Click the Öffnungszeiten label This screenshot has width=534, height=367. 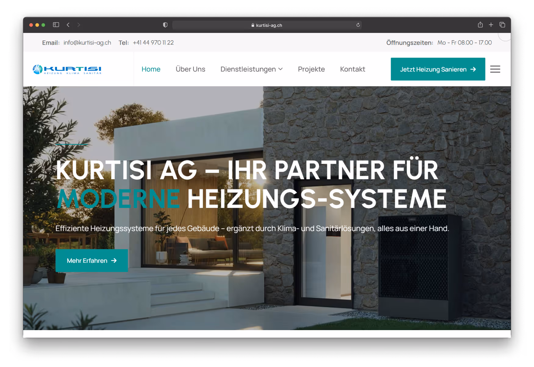[x=410, y=43]
